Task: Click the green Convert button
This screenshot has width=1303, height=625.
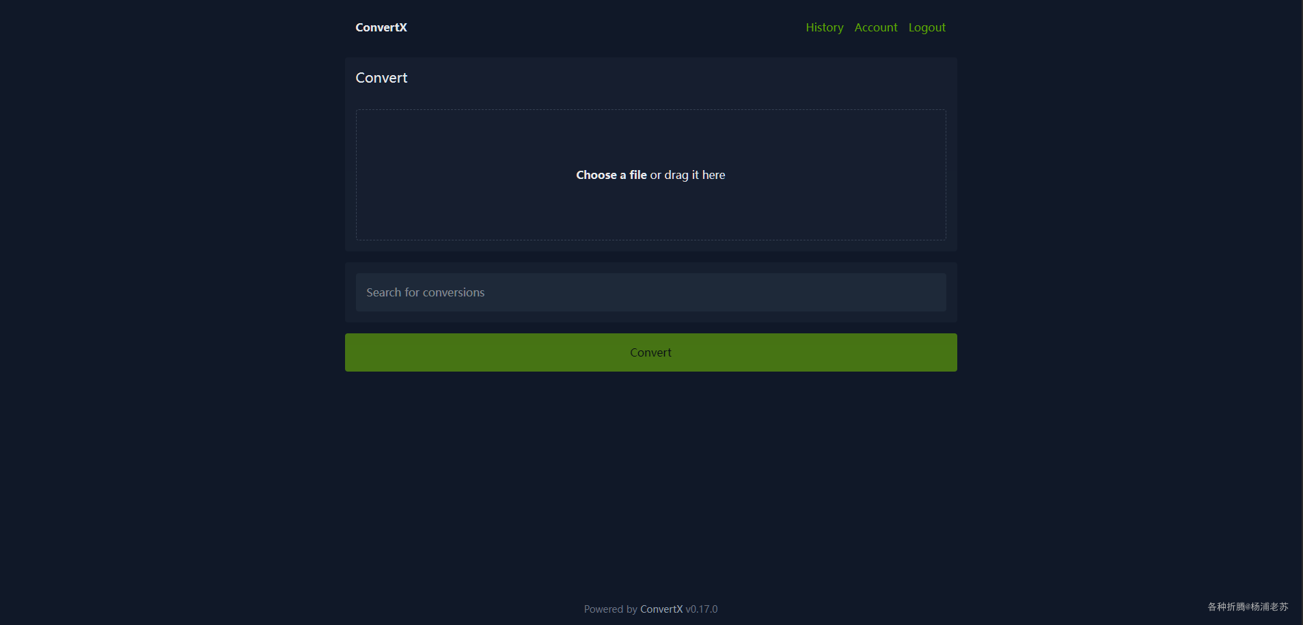Action: tap(650, 352)
